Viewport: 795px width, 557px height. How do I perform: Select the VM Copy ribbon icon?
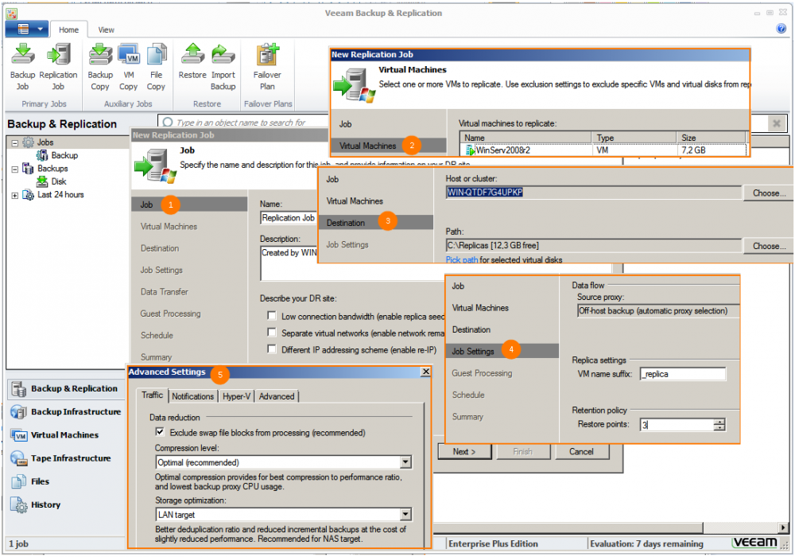tap(129, 67)
